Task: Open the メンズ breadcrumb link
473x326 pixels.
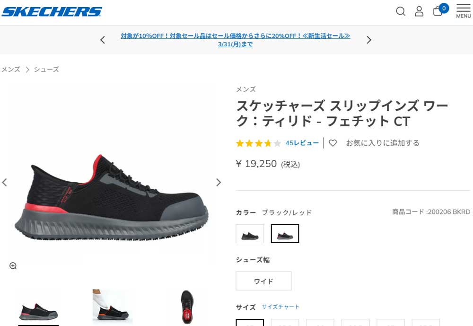Action: 11,70
